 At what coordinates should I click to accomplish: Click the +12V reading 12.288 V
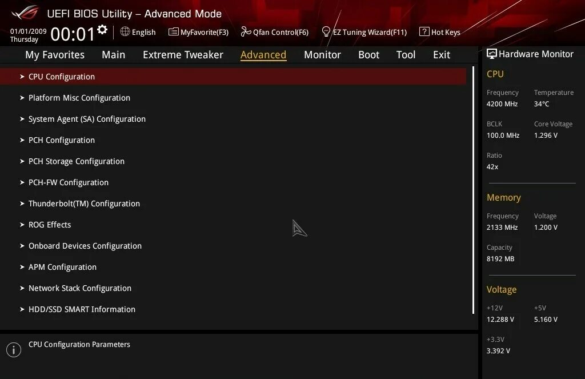(x=500, y=320)
